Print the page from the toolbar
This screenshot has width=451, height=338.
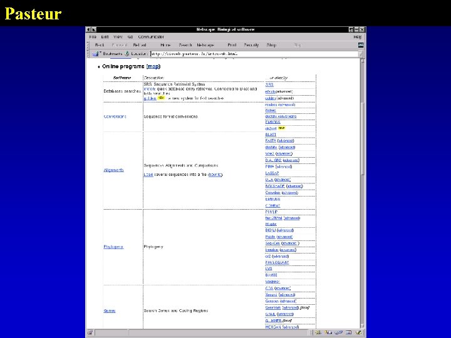tap(232, 45)
